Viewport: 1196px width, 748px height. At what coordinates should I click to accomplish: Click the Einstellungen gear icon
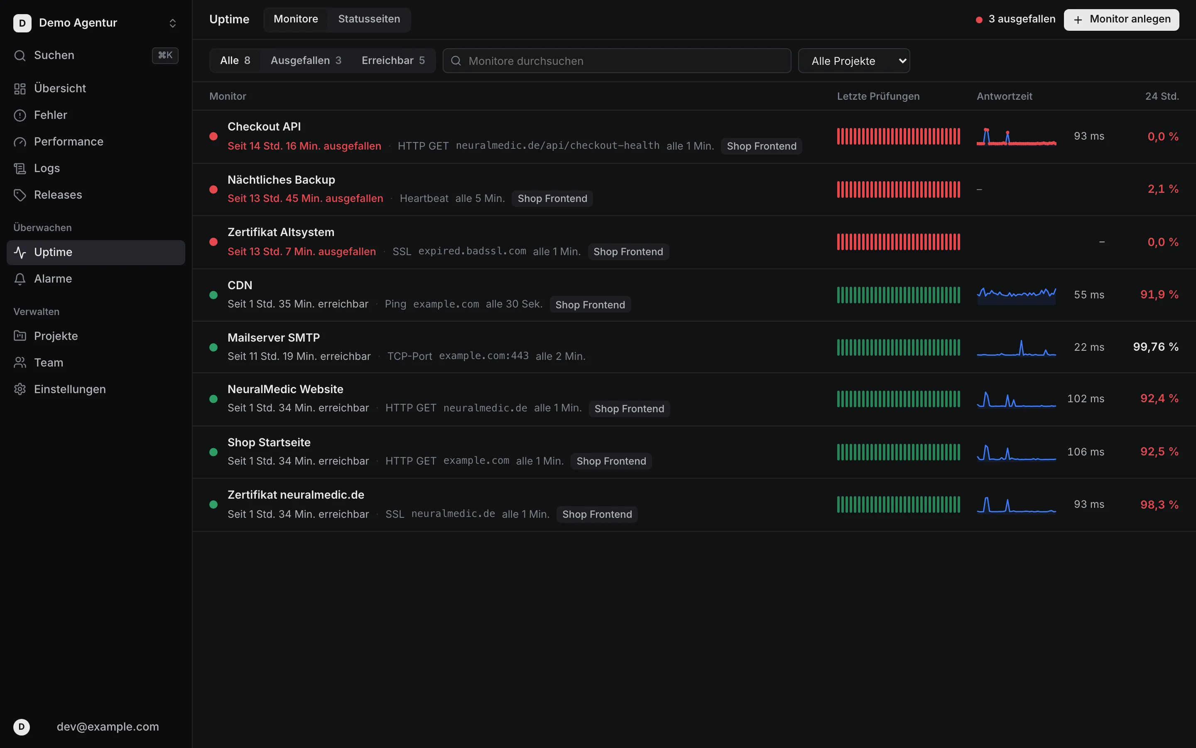point(20,389)
